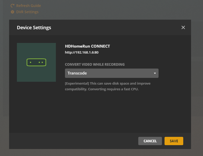The image size is (203, 156).
Task: Click the dialog footer left of Cancel
Action: click(x=73, y=141)
